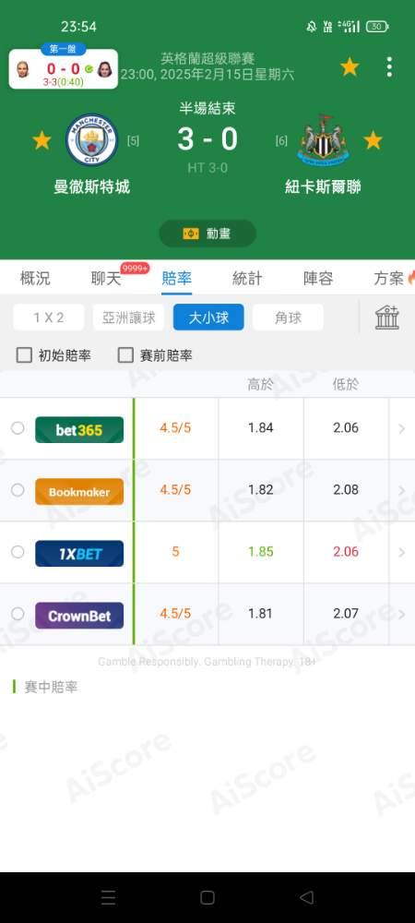Check the 初始賠率 checkbox
415x923 pixels.
click(x=24, y=355)
